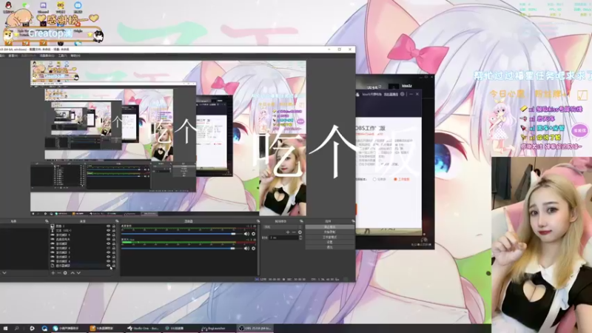Open the View menu in OBS
This screenshot has width=592, height=333.
[13, 55]
